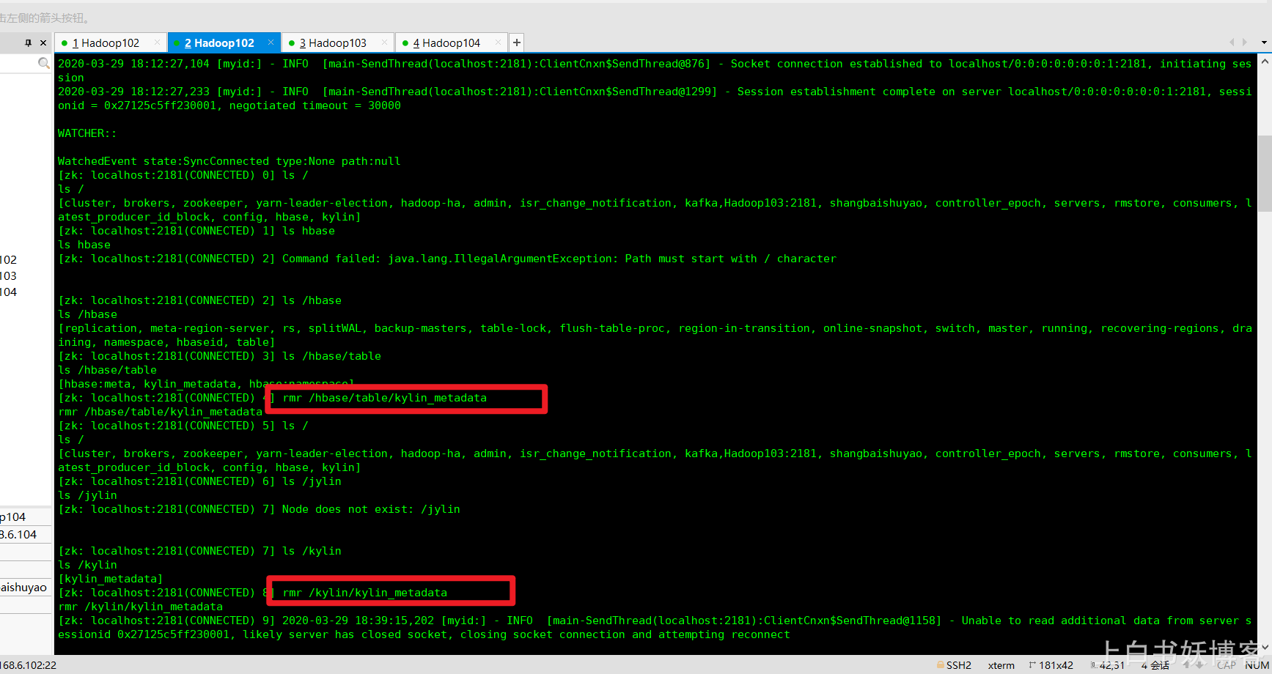This screenshot has height=674, width=1272.
Task: Close the active 2 Hadoop102 tab
Action: [x=271, y=42]
